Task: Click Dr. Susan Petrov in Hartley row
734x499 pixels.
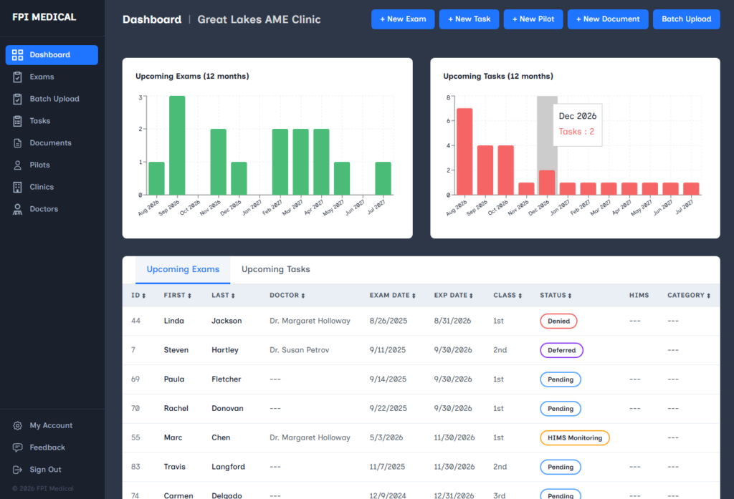Action: pos(299,350)
